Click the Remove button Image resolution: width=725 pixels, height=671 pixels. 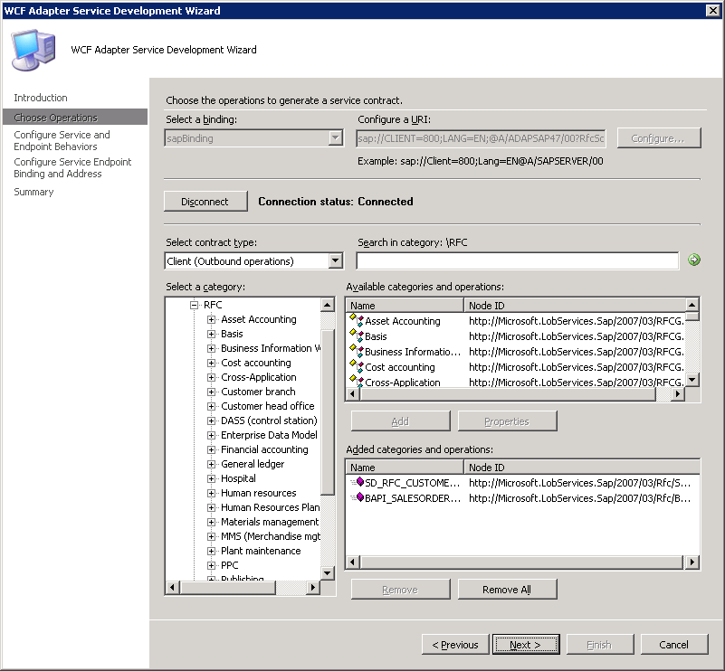click(400, 590)
